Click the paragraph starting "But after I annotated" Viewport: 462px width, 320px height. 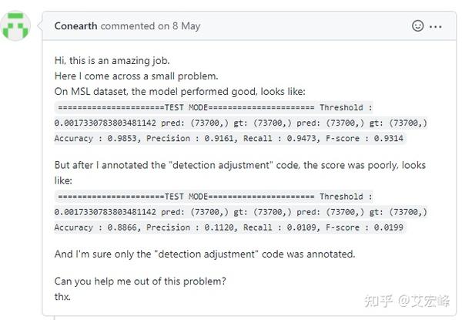239,166
